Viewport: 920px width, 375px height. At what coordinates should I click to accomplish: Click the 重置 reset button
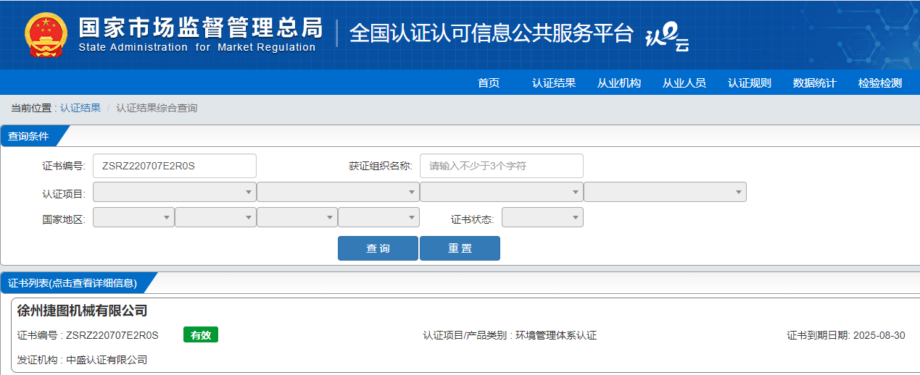(460, 248)
